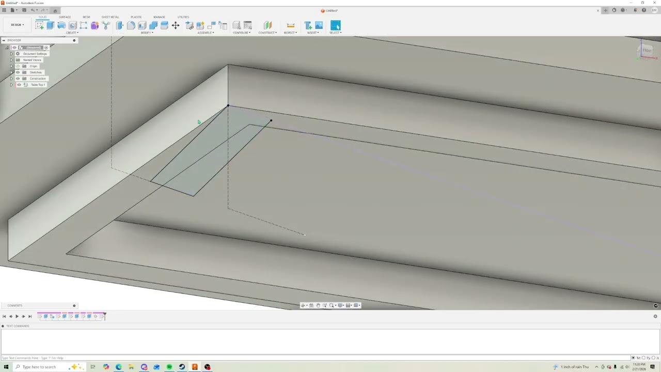Viewport: 661px width, 372px height.
Task: Select the Measure tool
Action: point(290,25)
